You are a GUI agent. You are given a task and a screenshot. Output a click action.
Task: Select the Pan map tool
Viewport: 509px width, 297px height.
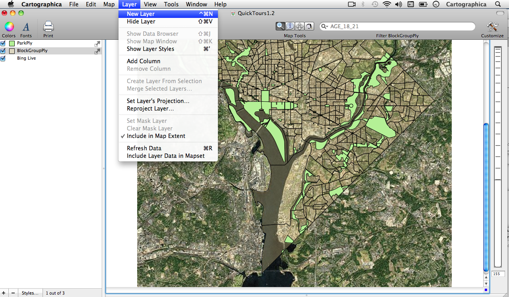click(x=300, y=26)
